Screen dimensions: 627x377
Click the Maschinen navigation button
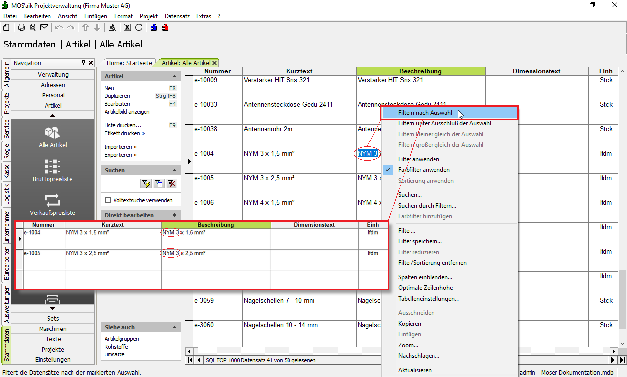(53, 329)
